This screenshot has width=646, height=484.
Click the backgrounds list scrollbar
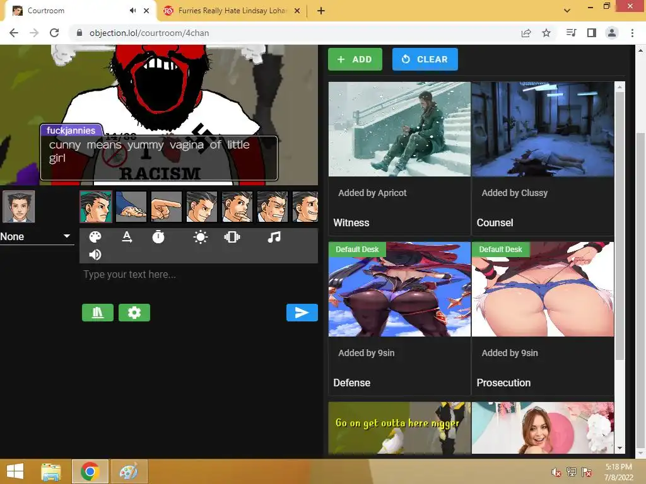(620, 226)
